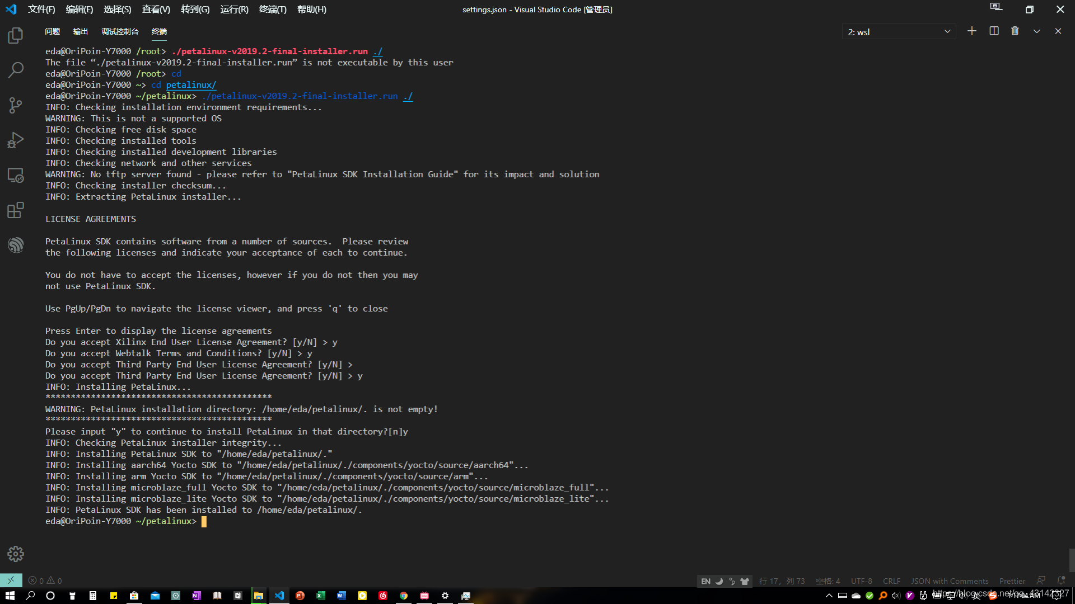Open the Explorer view in the activity bar
1075x604 pixels.
[x=15, y=35]
